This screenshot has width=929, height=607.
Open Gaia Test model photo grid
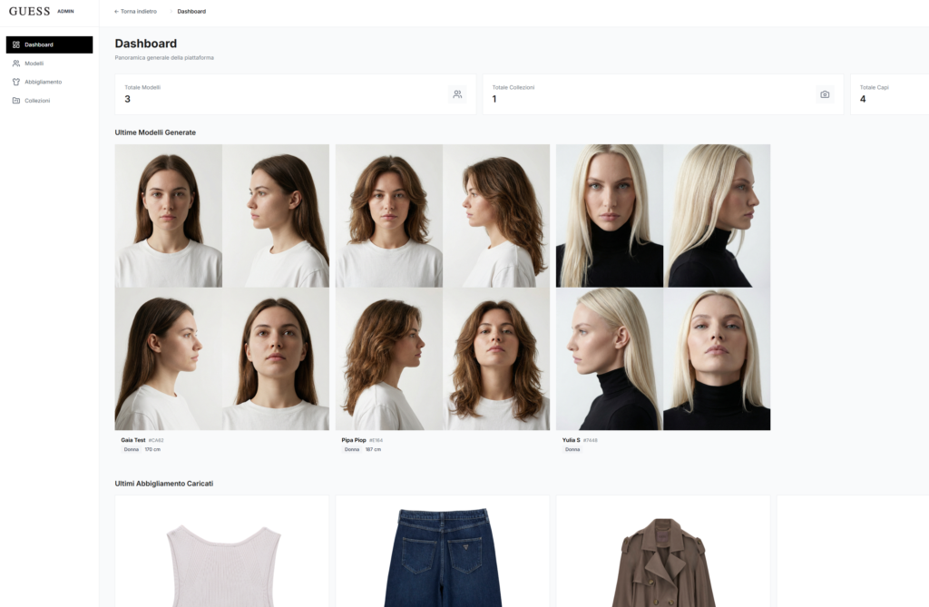[221, 287]
